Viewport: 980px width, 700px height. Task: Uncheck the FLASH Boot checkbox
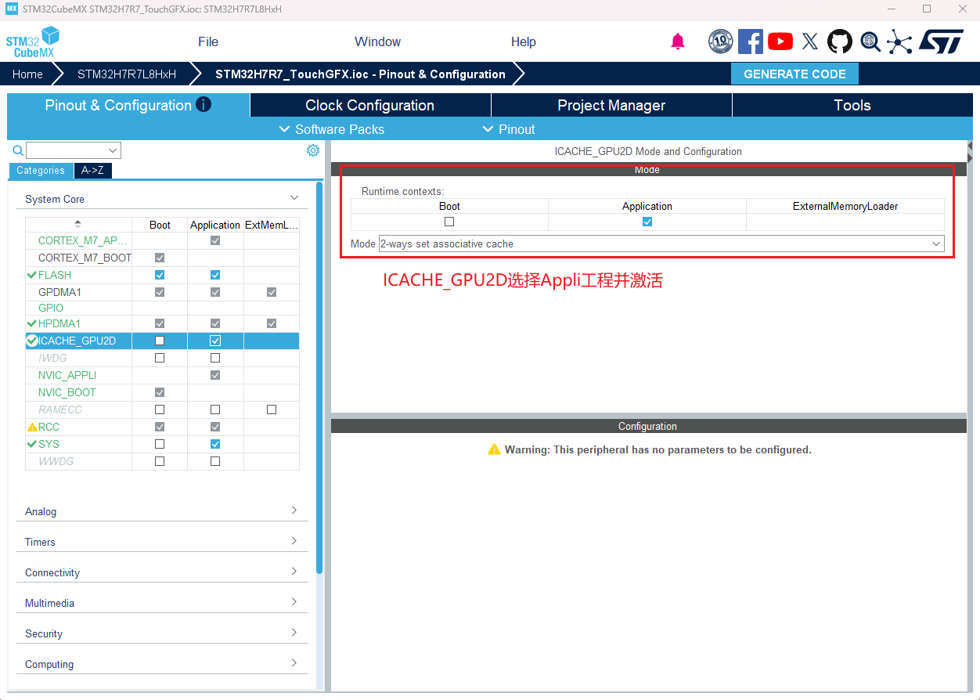(160, 275)
